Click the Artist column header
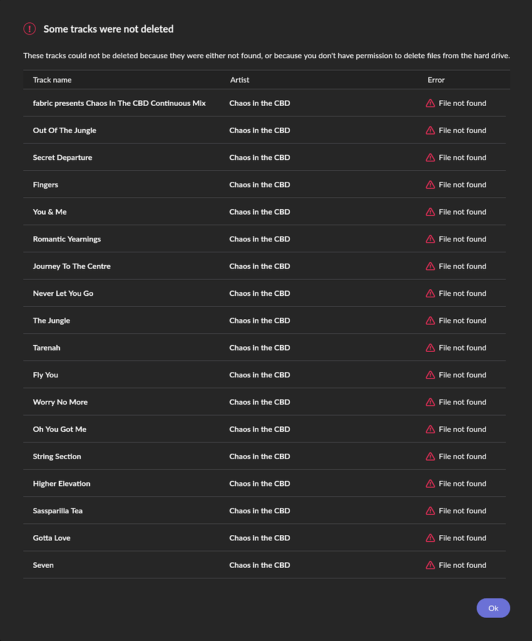 tap(240, 80)
